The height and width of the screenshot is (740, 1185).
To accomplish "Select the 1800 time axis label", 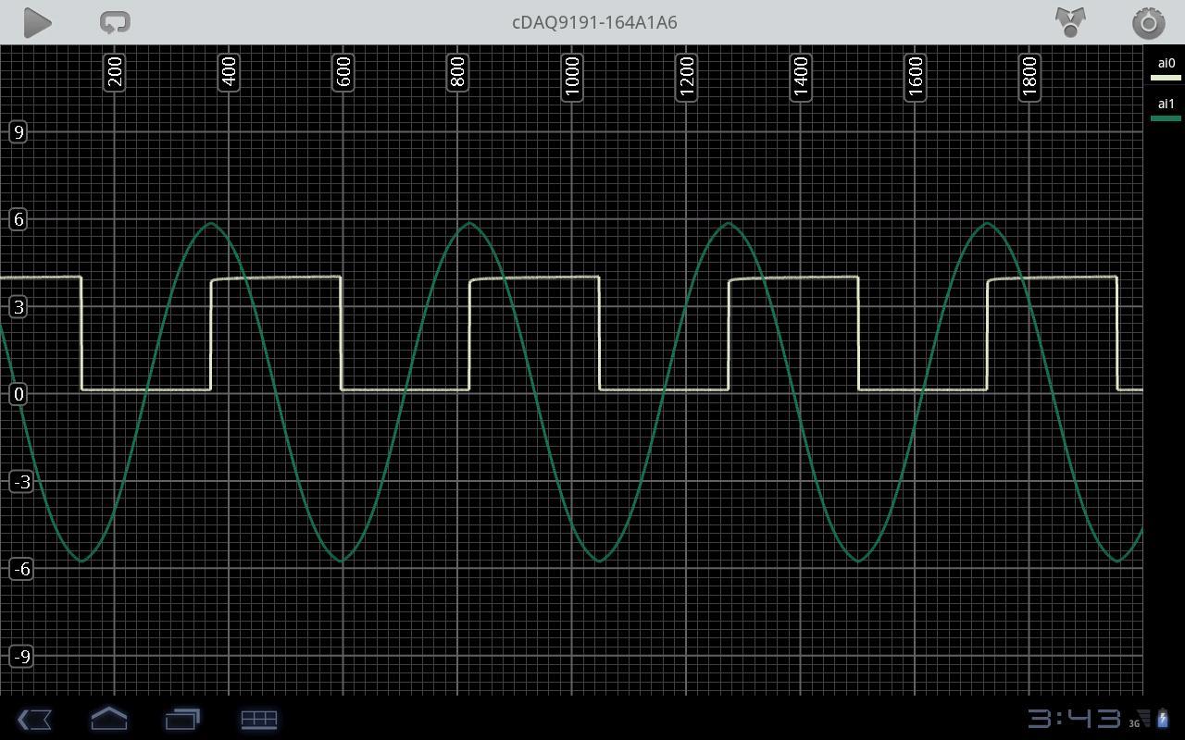I will pyautogui.click(x=1029, y=77).
